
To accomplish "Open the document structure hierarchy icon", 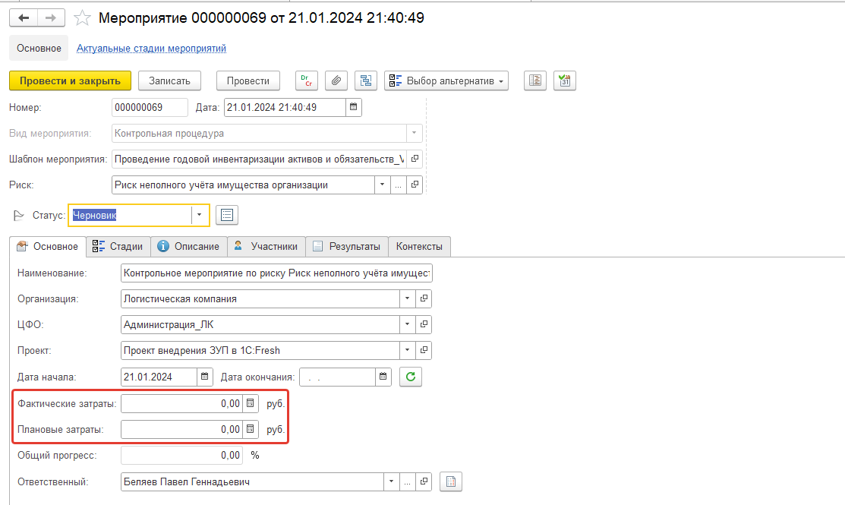I will pyautogui.click(x=366, y=80).
